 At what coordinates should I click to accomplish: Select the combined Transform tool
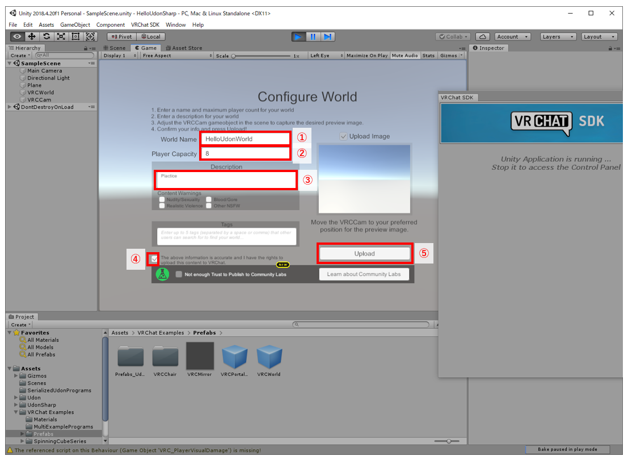pos(91,36)
